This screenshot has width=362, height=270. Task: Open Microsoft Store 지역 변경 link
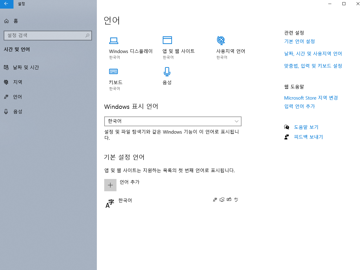coord(311,98)
